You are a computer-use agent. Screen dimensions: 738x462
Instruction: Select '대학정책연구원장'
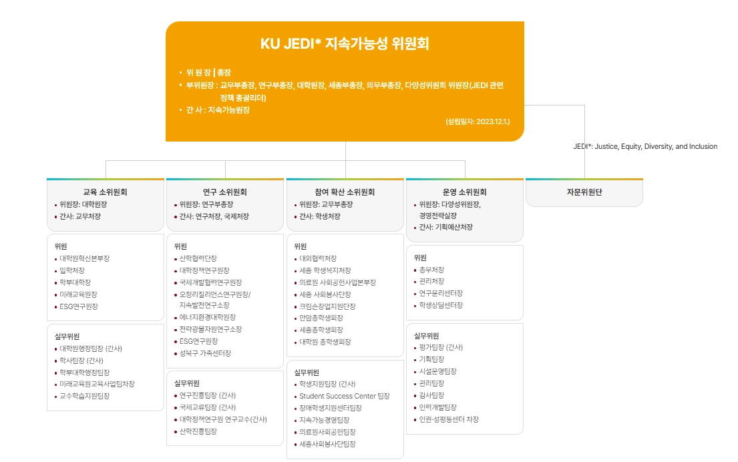click(x=204, y=270)
